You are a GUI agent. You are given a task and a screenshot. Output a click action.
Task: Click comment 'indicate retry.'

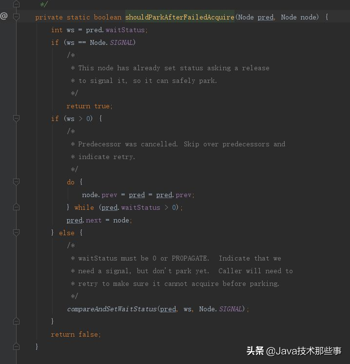point(107,157)
